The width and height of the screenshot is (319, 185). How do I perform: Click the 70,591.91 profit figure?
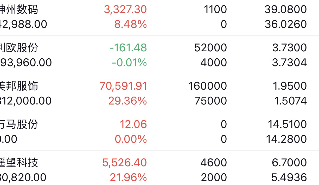[123, 86]
